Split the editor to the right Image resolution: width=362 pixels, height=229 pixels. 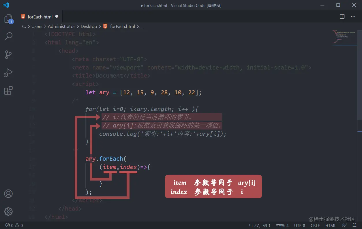click(342, 16)
